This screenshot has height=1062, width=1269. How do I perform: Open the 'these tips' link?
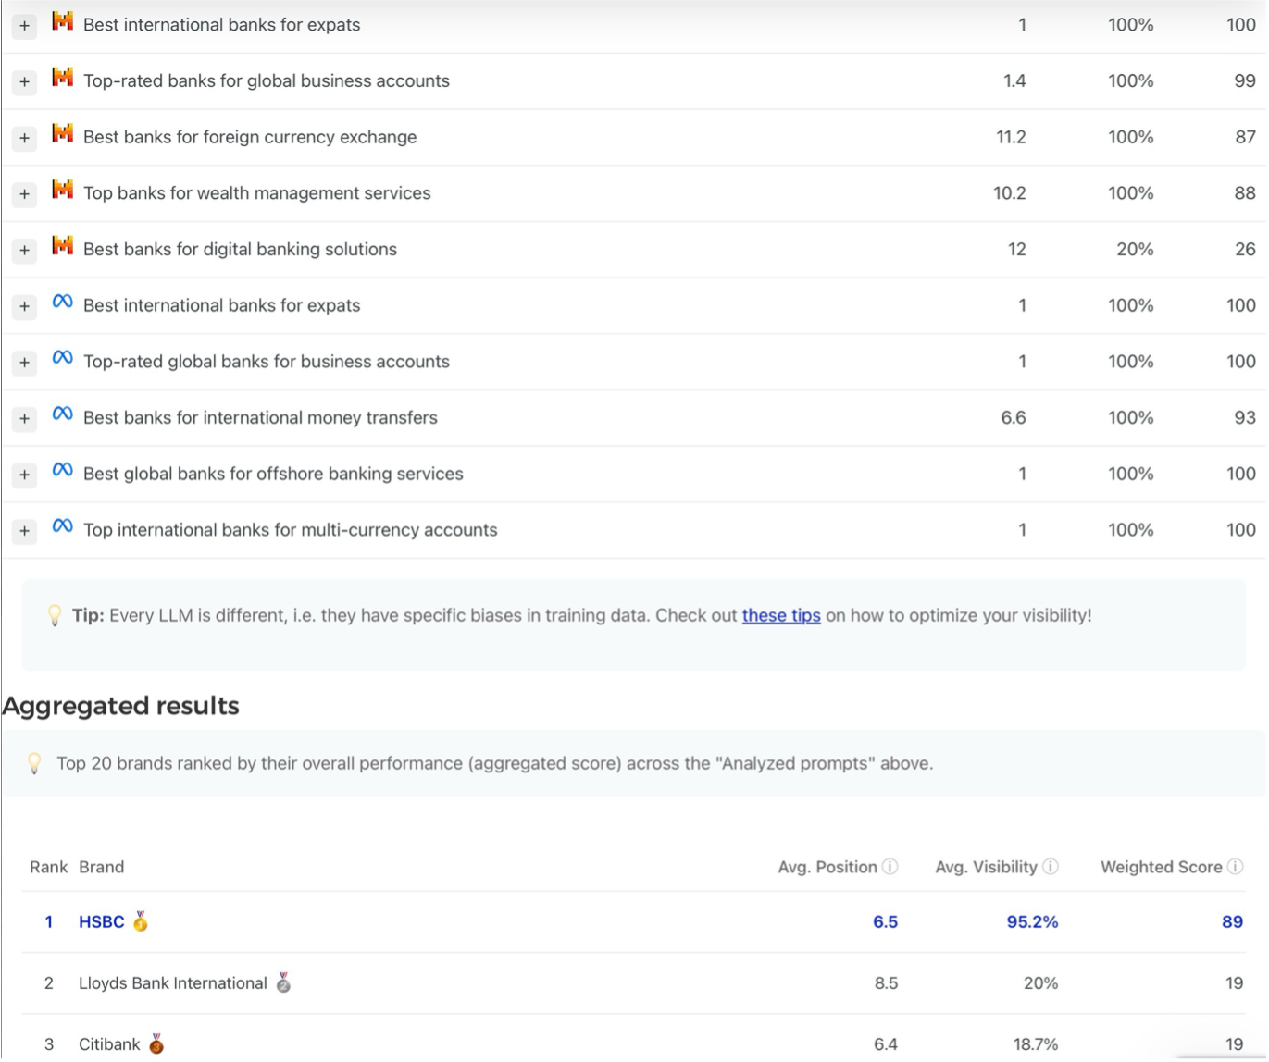point(781,615)
